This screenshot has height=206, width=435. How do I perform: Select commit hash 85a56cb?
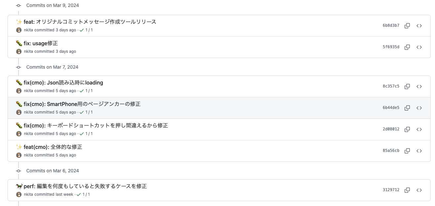391,151
